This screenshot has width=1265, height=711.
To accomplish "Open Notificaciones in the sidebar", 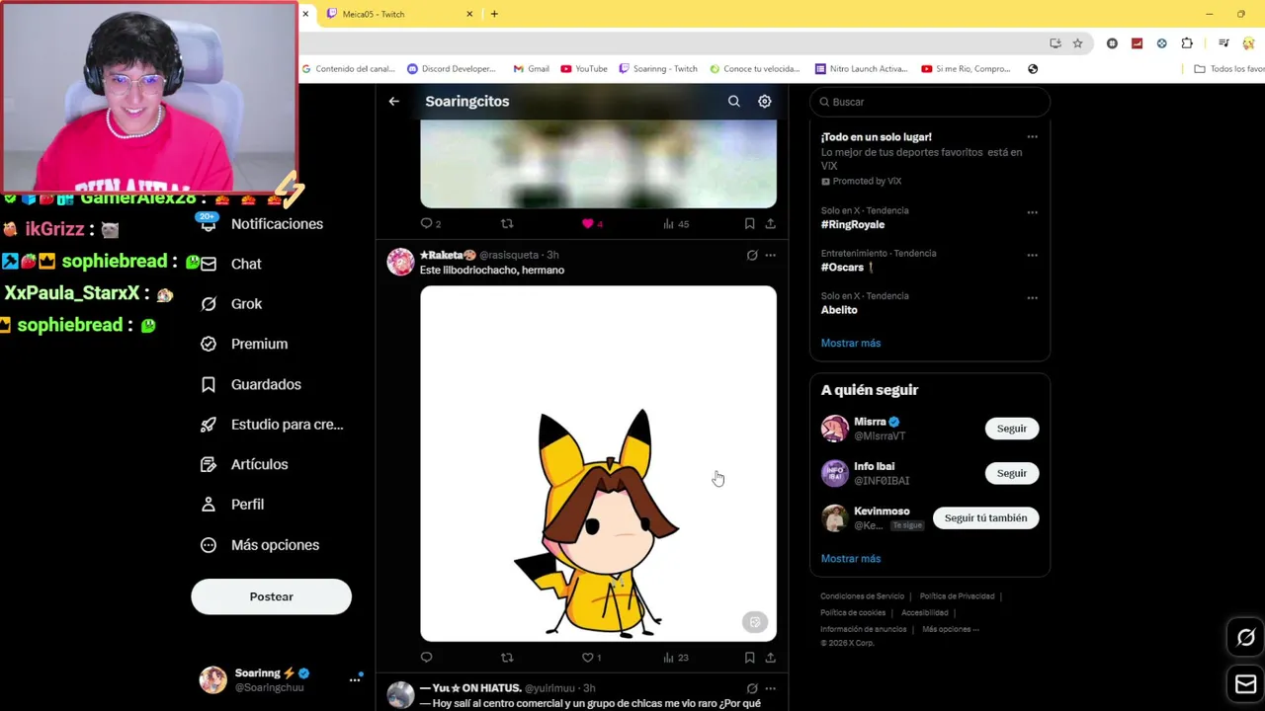I will point(262,224).
